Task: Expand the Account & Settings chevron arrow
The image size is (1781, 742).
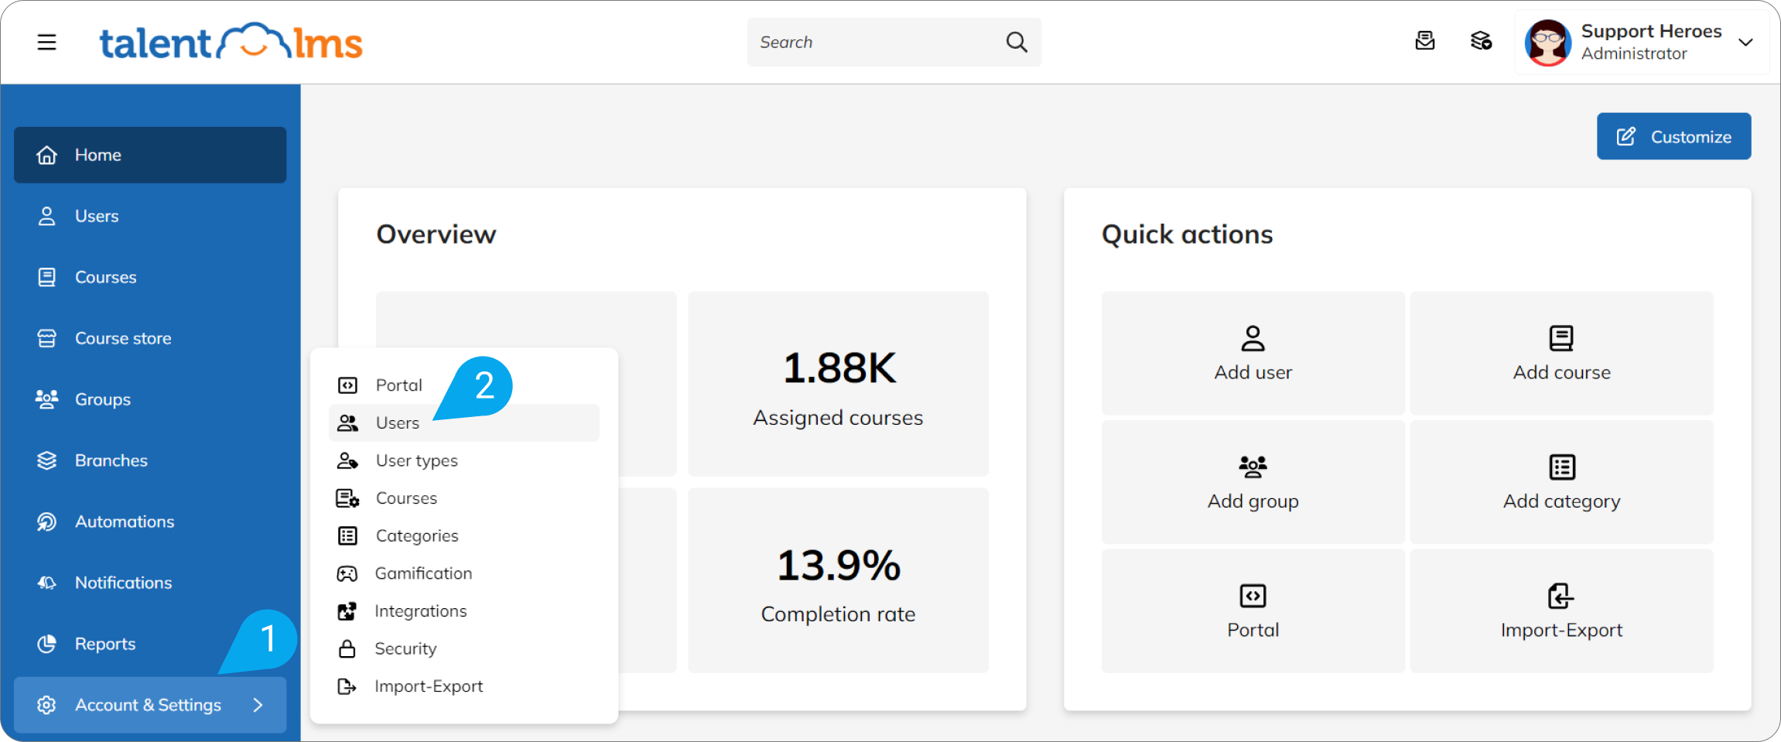Action: click(x=258, y=705)
